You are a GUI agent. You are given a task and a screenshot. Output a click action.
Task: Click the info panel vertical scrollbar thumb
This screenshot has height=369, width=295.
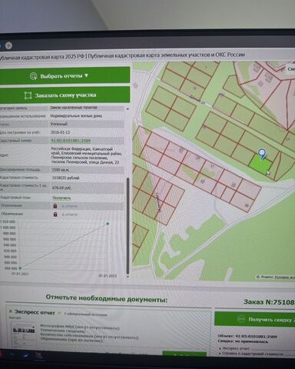click(128, 225)
